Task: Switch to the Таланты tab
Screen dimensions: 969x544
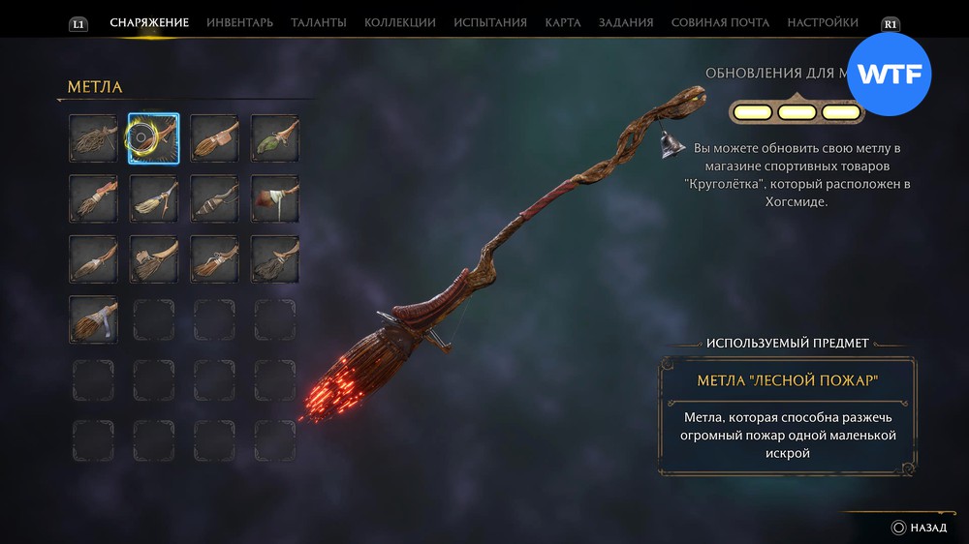Action: coord(318,23)
